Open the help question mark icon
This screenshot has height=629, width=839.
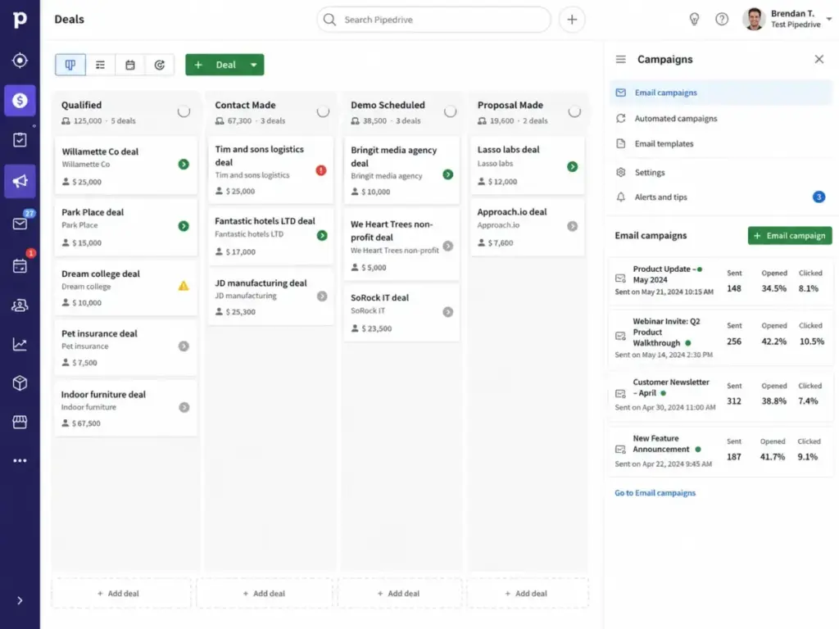click(722, 20)
